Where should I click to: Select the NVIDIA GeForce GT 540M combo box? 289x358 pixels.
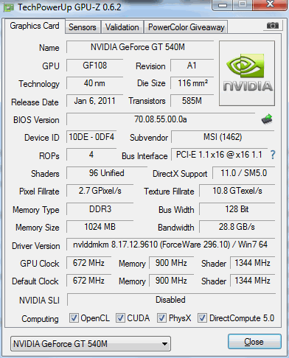91,344
